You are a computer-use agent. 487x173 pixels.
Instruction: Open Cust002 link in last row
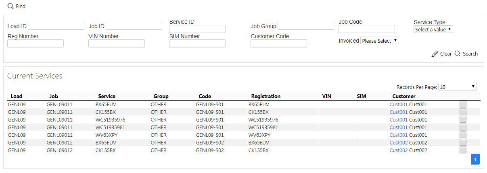click(399, 150)
